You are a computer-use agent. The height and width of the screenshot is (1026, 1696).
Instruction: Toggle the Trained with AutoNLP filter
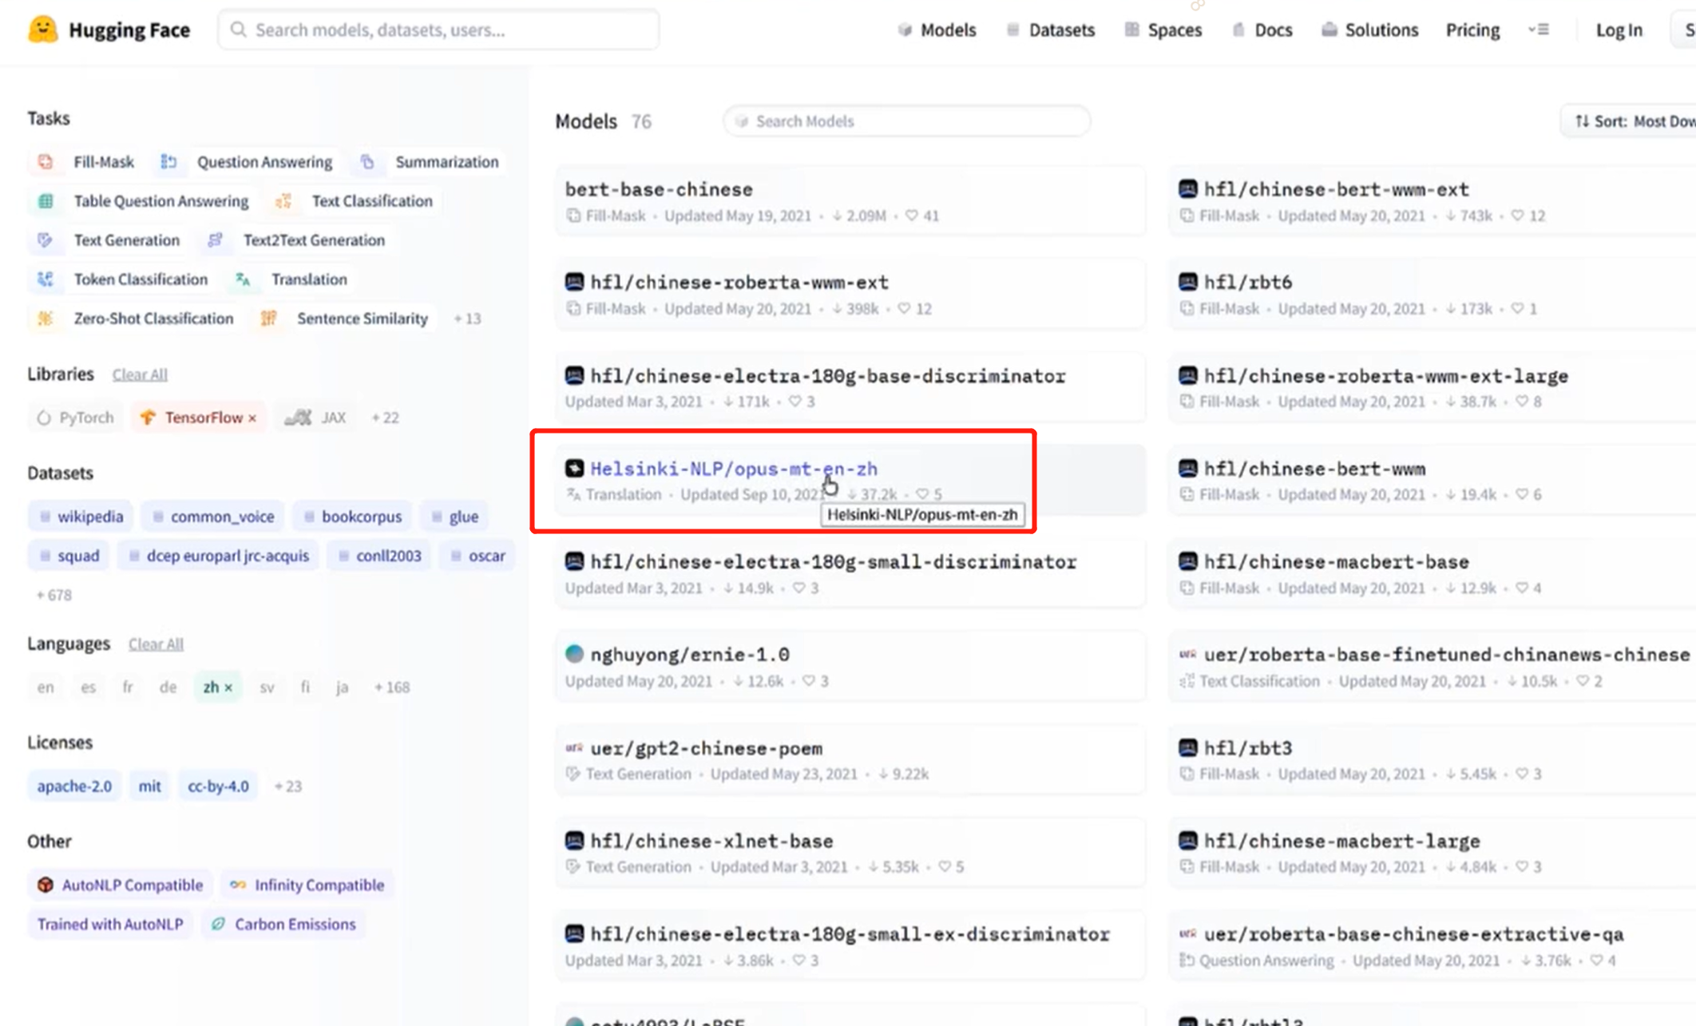click(x=110, y=925)
